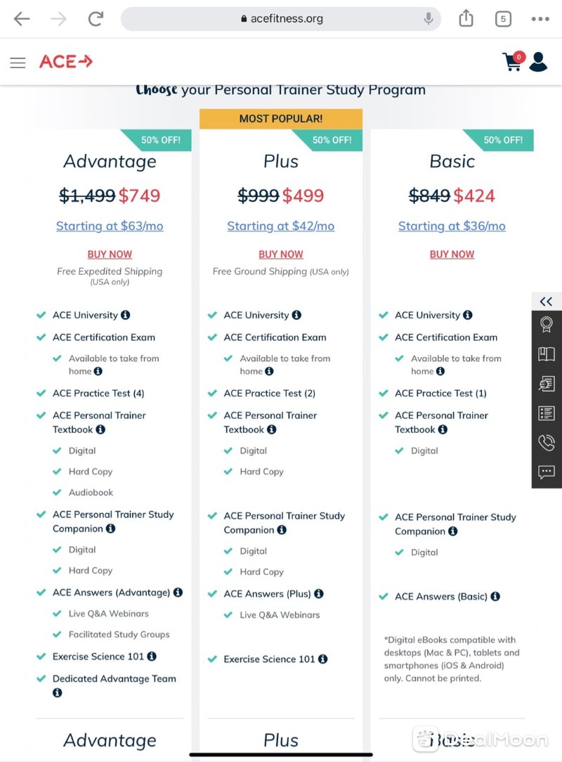
Task: Open the shopping cart
Action: [x=514, y=61]
